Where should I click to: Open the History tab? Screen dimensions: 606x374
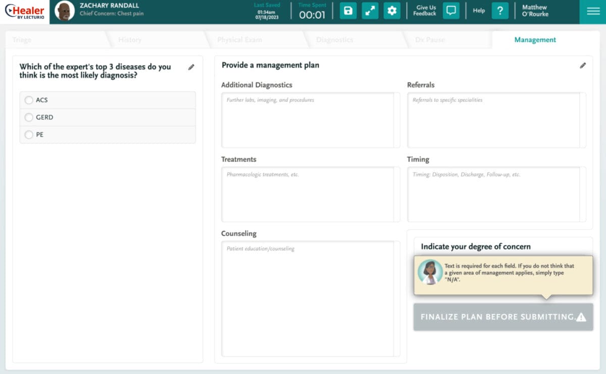(130, 40)
